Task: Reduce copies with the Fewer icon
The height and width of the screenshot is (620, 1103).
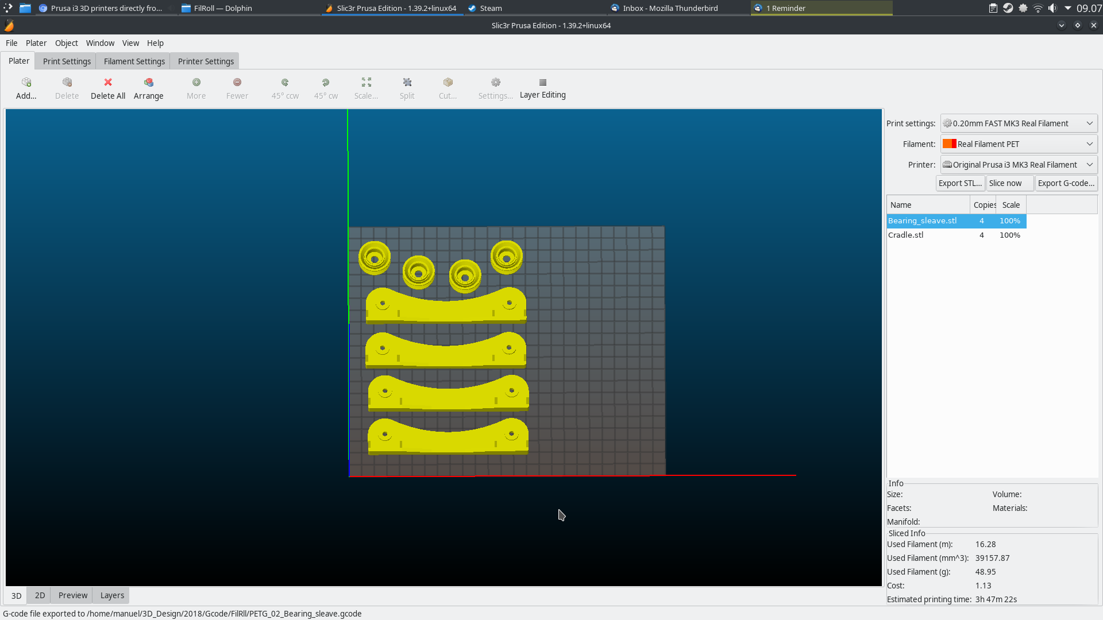Action: coord(237,83)
